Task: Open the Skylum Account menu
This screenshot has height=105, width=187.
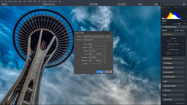Action: (52, 1)
